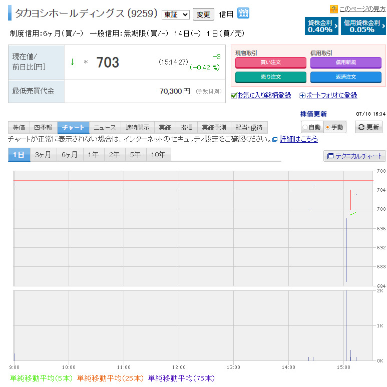Viewport: 387px width, 387px height.
Task: Select the 自動 radio button
Action: tap(305, 127)
